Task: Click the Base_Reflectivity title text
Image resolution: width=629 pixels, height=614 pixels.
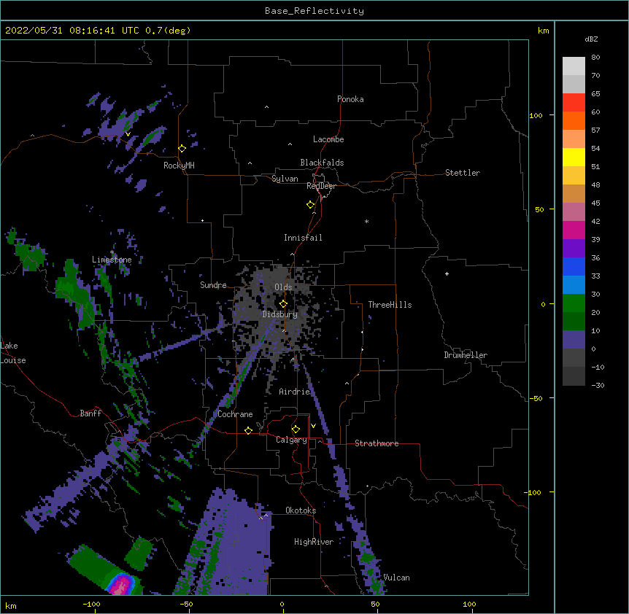Action: [314, 11]
